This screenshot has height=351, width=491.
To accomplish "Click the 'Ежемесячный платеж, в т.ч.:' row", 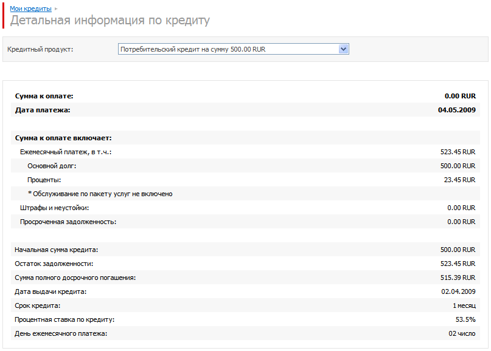I will coord(245,152).
